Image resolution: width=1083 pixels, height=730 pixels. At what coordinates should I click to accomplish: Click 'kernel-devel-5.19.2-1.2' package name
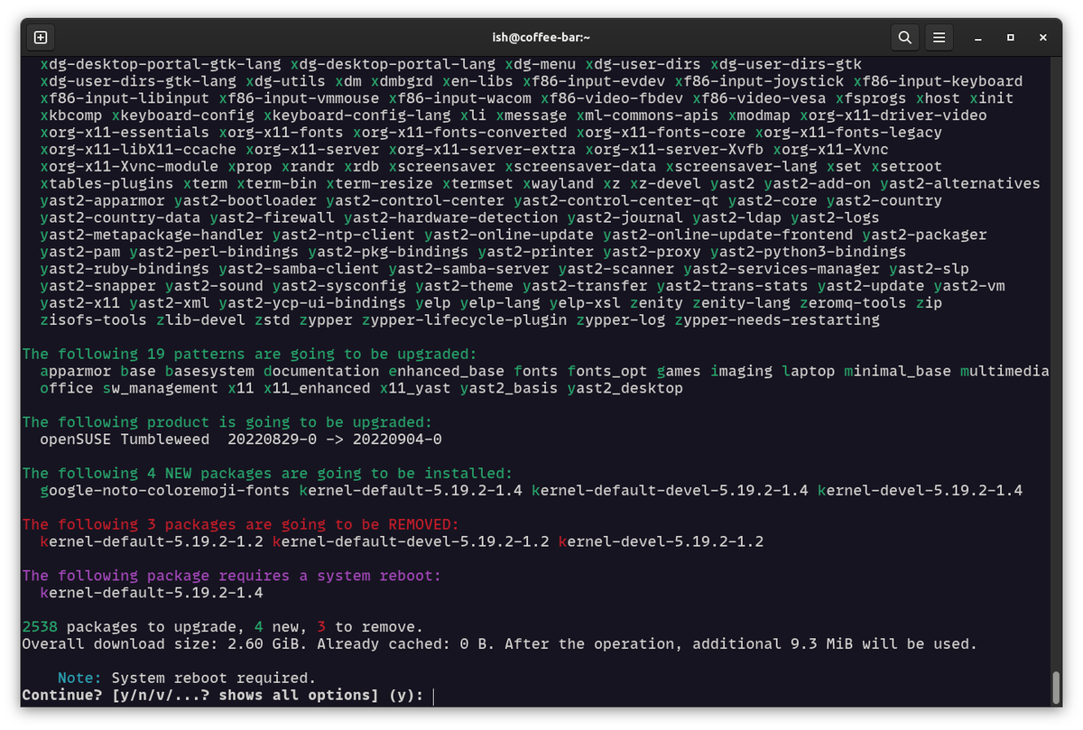click(x=661, y=541)
